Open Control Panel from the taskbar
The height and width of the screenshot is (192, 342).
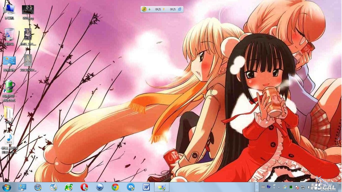(22, 187)
